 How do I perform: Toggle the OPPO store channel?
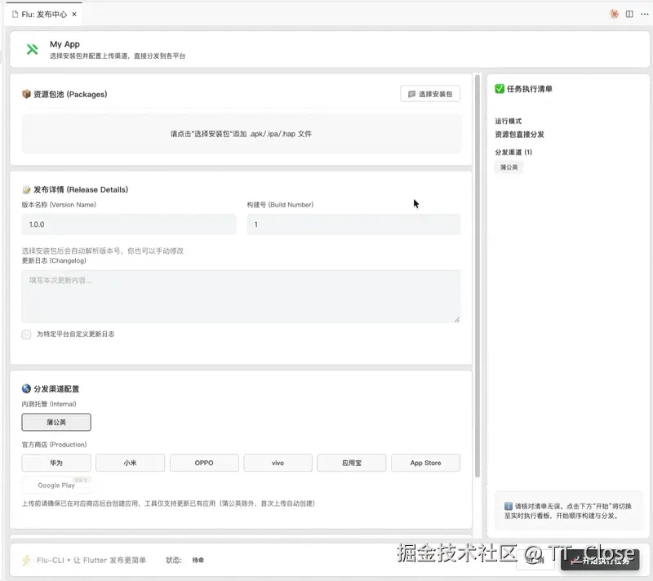coord(204,463)
